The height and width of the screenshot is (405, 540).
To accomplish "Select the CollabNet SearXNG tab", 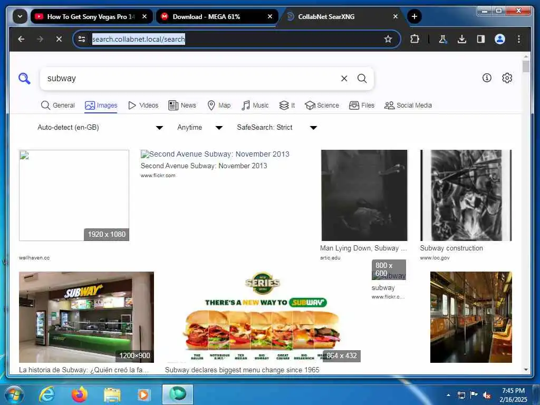I will click(342, 16).
